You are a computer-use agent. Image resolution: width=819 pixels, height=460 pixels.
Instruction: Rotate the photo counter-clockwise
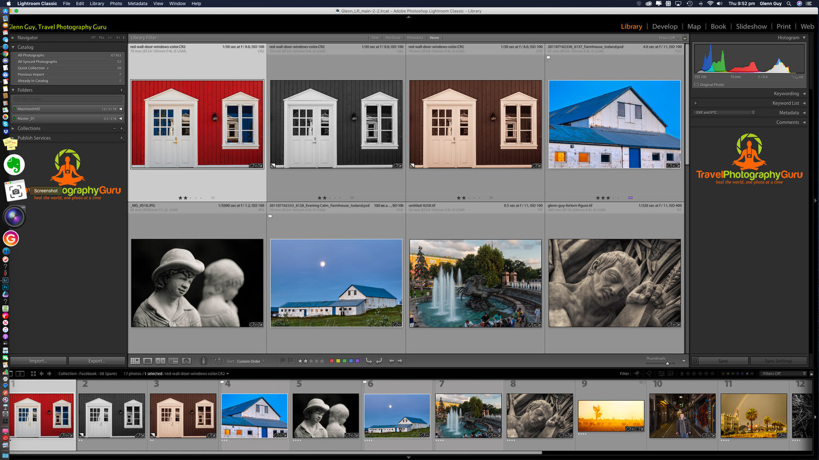tap(369, 361)
